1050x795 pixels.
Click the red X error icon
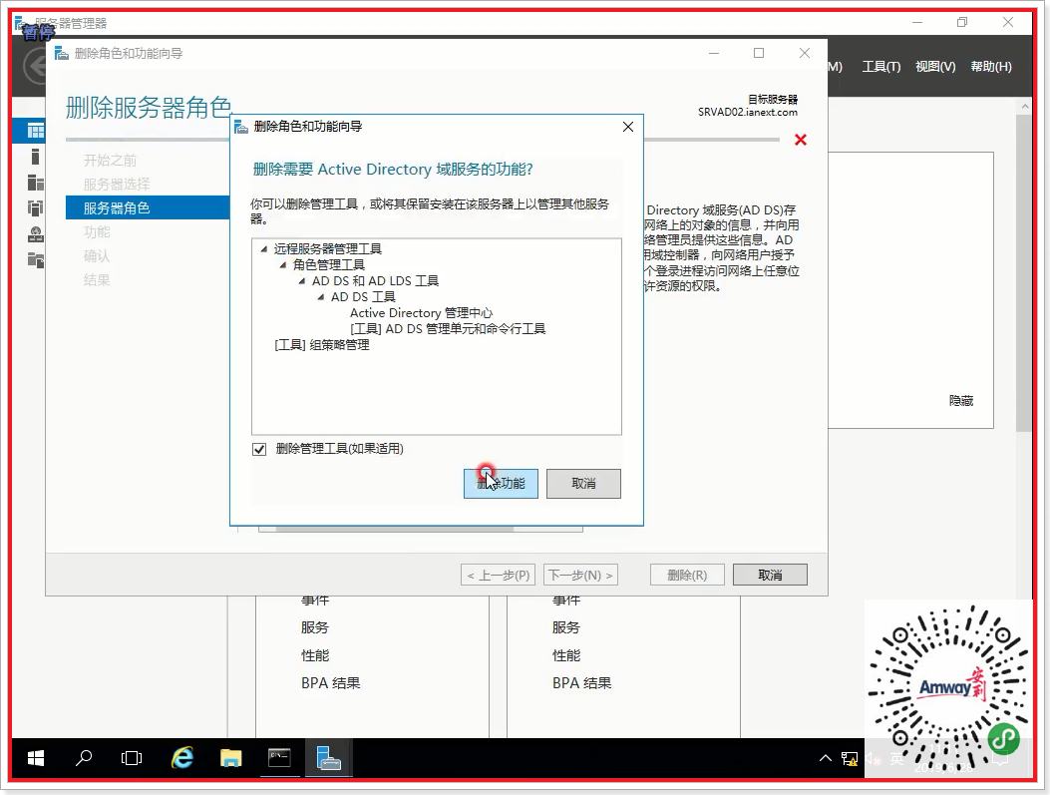coord(801,140)
